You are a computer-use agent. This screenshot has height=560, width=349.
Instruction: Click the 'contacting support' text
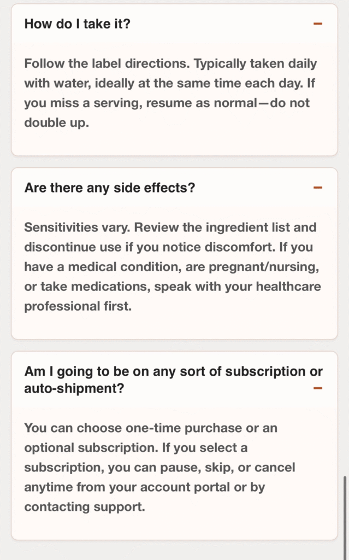tap(85, 506)
